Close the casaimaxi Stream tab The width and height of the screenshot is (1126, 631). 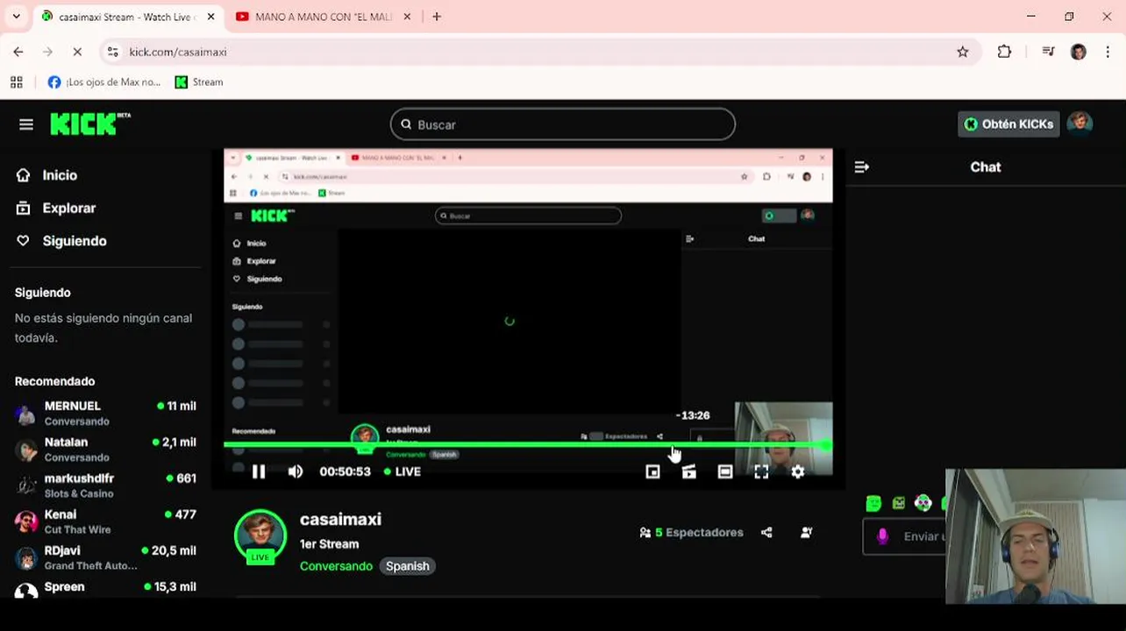(210, 17)
